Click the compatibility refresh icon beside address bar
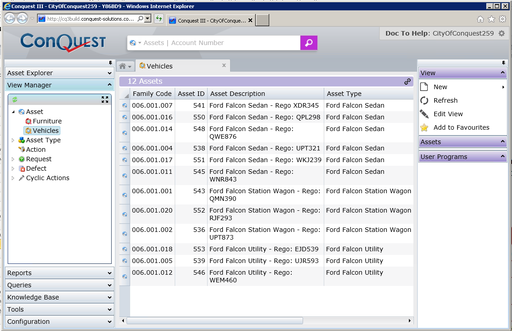The width and height of the screenshot is (512, 331). tap(159, 18)
